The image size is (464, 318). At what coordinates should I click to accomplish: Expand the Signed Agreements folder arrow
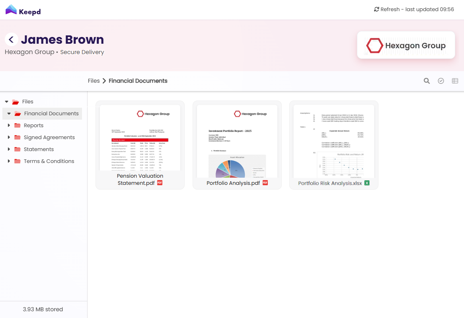(x=9, y=138)
